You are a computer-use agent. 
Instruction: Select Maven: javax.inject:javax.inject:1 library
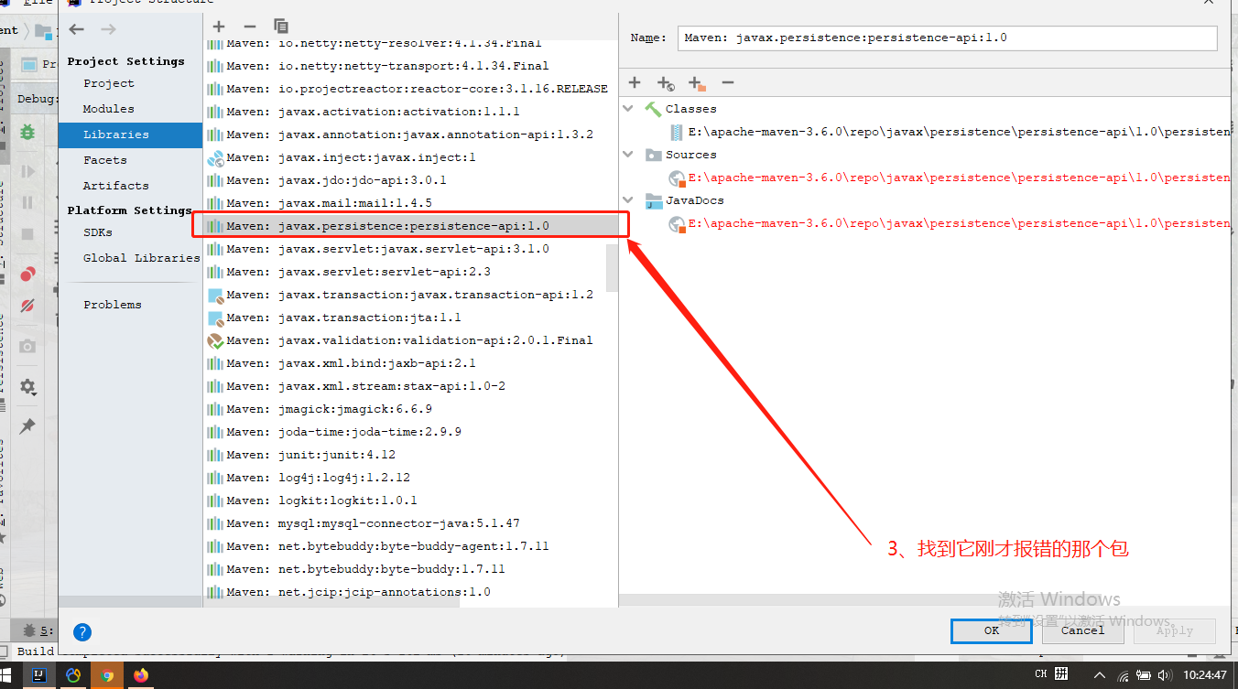coord(411,157)
